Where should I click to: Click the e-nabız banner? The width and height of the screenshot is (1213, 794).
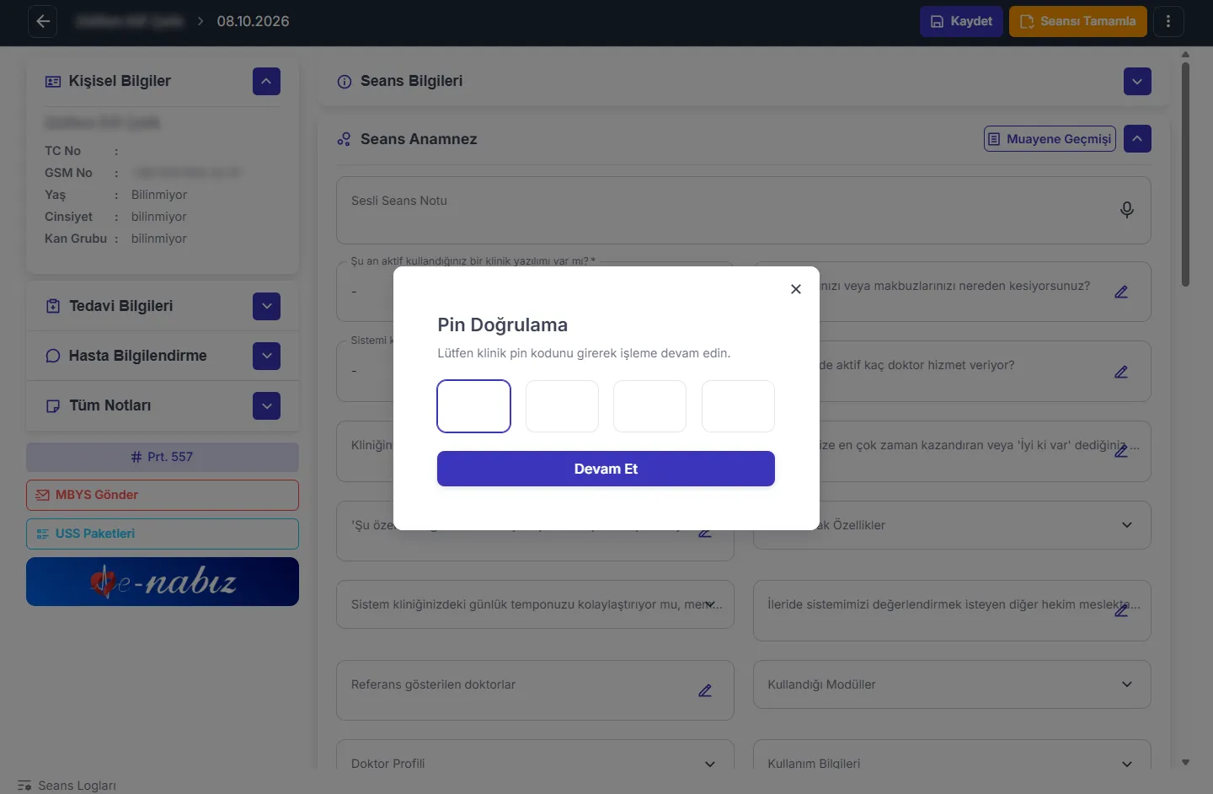click(163, 582)
